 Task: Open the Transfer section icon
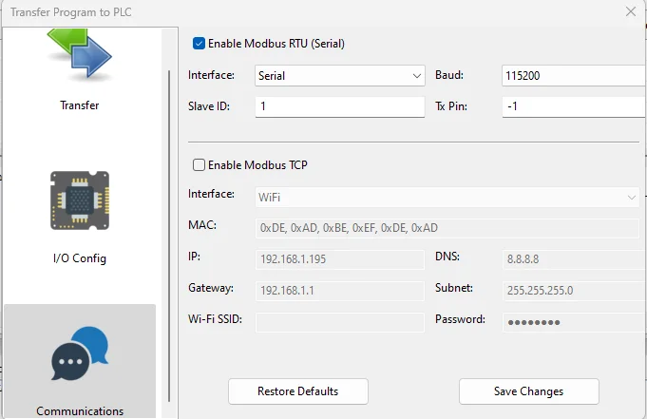(x=80, y=53)
